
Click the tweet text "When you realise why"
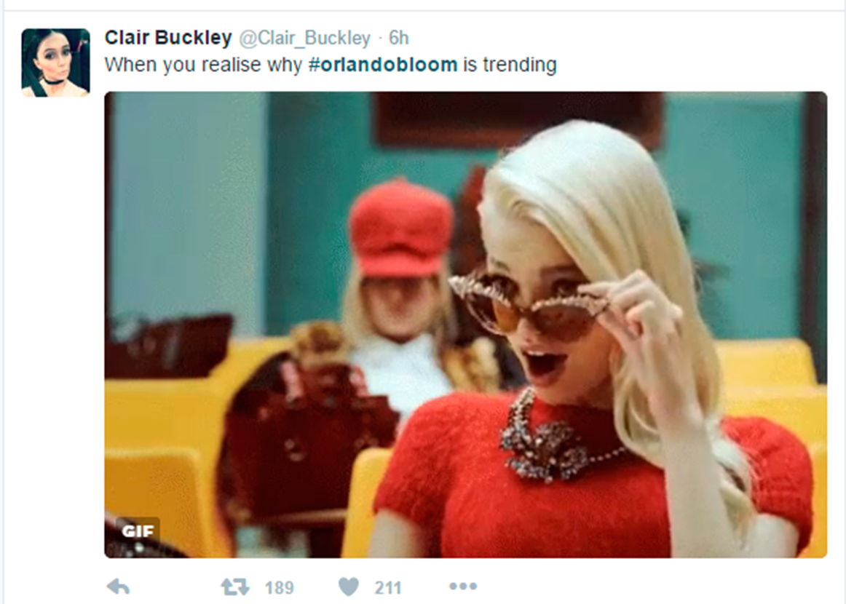coord(203,65)
